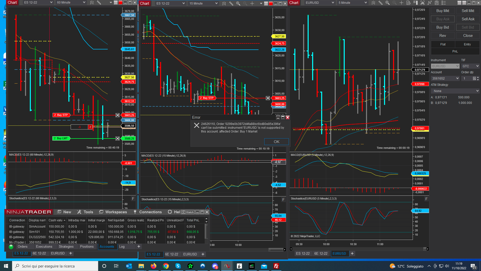
Task: Toggle F button on EURUSD Stochastics panel
Action: 426,199
